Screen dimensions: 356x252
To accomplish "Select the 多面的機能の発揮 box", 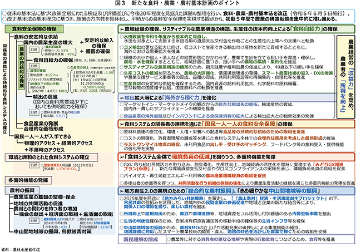I will [28, 180].
